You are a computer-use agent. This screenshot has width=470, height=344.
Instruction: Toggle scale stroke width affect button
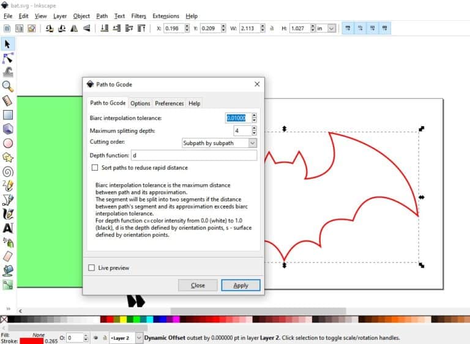click(x=348, y=28)
